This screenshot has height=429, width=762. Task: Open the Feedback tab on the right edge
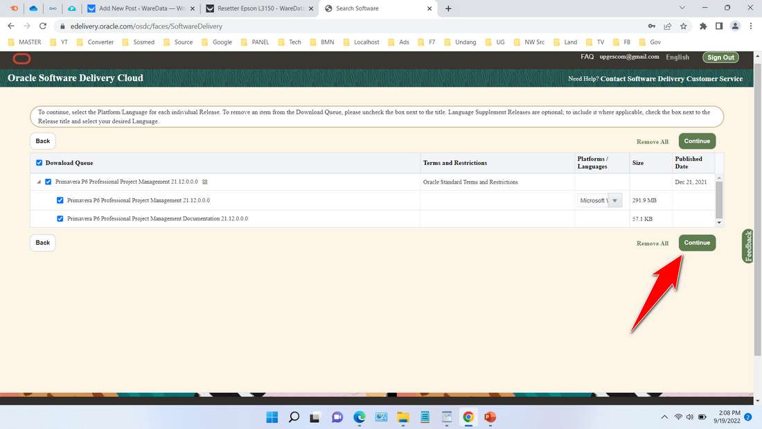(x=747, y=246)
